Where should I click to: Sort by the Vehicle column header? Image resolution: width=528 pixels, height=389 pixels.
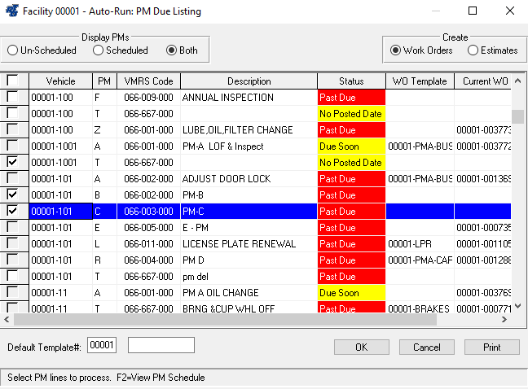(x=60, y=81)
